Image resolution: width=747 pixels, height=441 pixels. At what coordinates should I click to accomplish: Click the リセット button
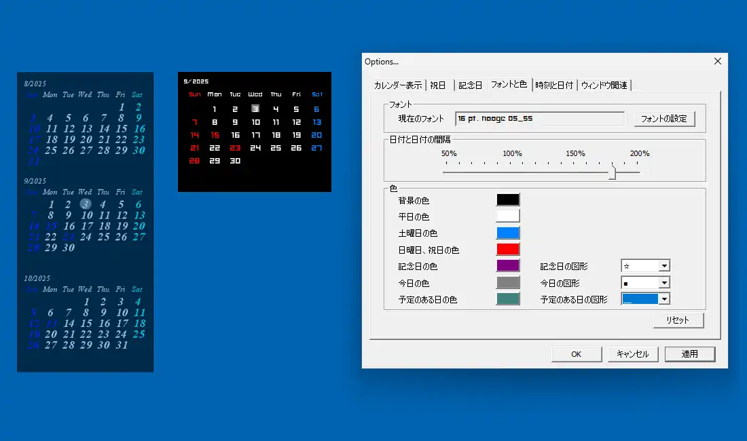[678, 320]
